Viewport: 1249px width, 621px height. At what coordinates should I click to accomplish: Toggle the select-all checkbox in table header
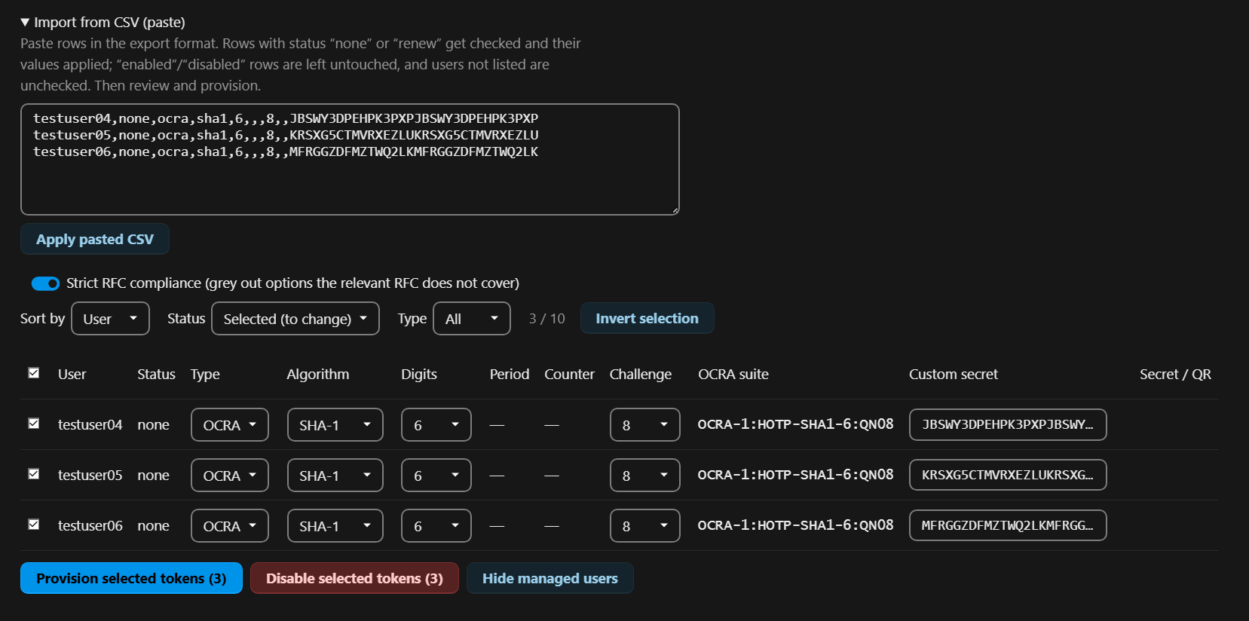pyautogui.click(x=34, y=373)
